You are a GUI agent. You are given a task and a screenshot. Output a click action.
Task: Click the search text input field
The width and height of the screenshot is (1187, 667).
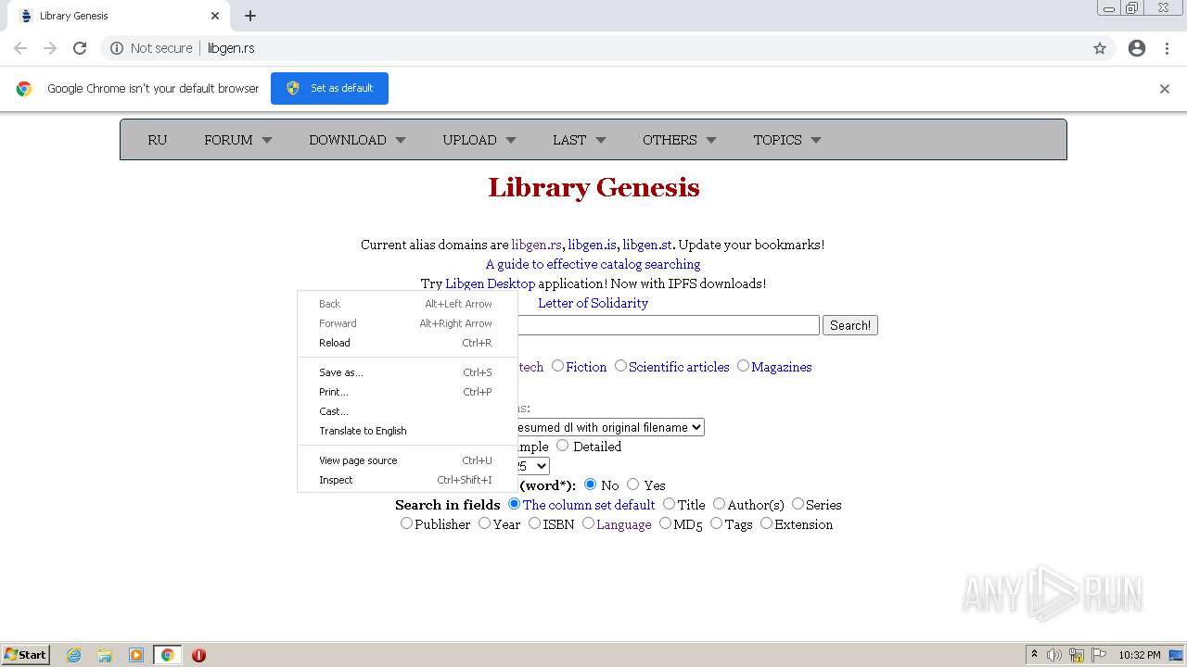coord(668,325)
